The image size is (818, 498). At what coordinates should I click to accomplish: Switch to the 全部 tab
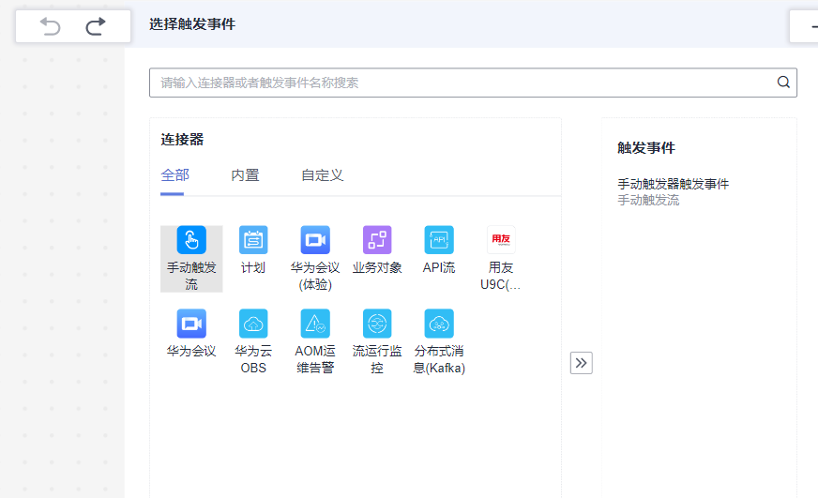coord(174,175)
